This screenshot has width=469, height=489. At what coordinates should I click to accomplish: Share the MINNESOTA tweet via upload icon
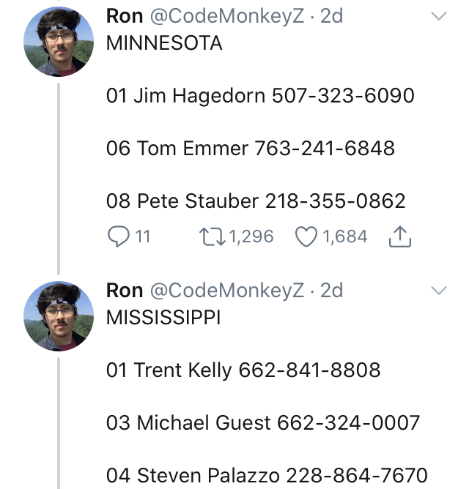click(400, 236)
